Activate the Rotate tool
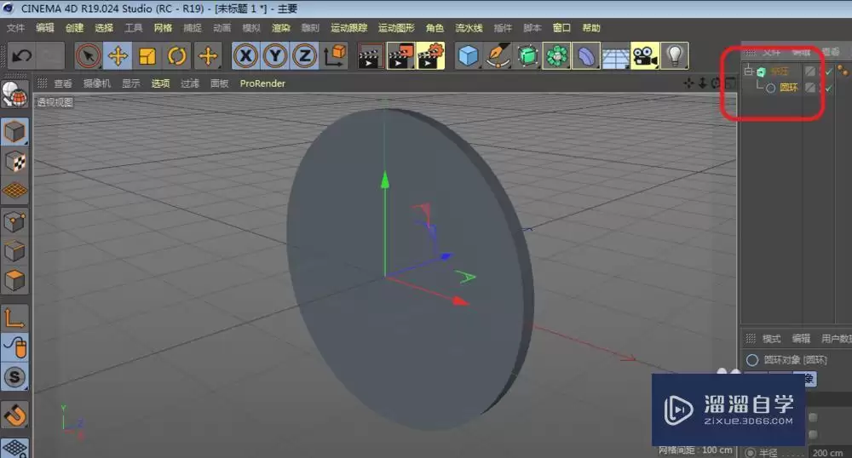The width and height of the screenshot is (852, 458). (177, 56)
